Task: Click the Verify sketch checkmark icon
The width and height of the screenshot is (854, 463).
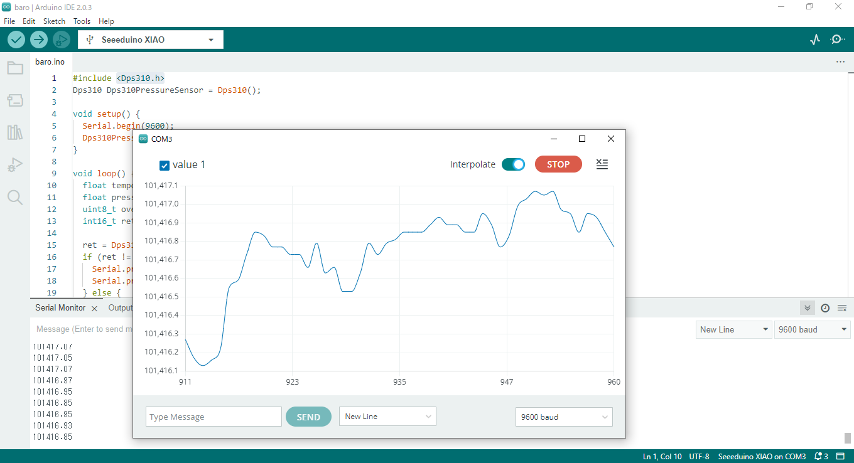Action: [x=16, y=40]
